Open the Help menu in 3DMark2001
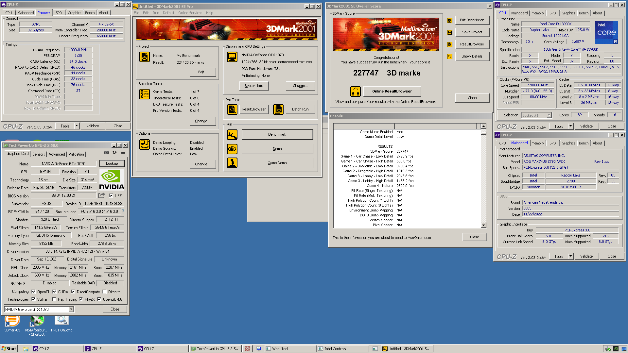This screenshot has width=628, height=353. (210, 13)
